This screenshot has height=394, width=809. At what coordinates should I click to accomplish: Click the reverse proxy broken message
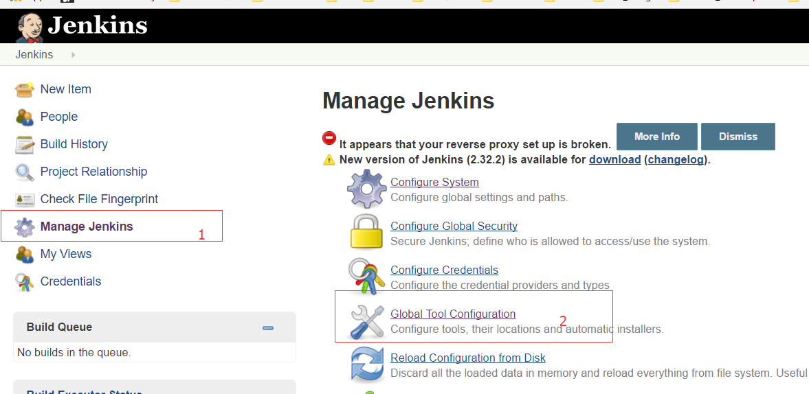[475, 145]
